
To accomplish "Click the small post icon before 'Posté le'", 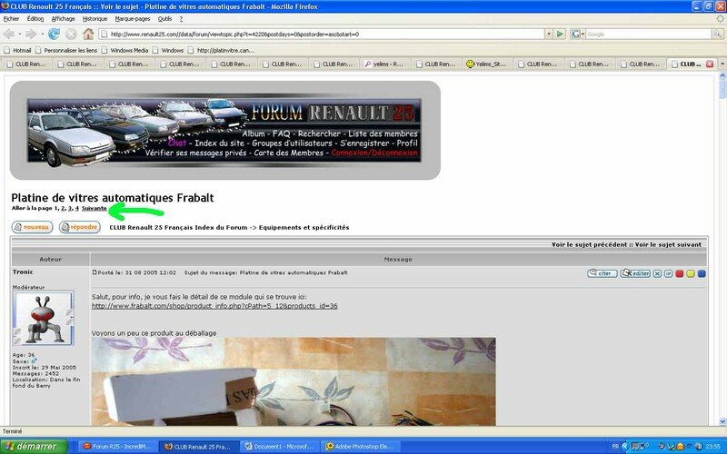I will (95, 272).
